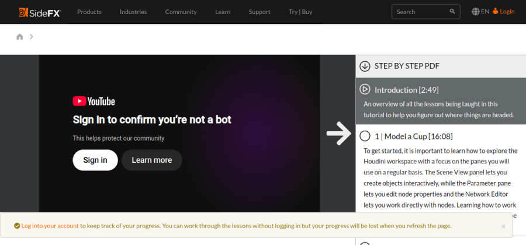Click the globe language icon
The image size is (526, 245).
coord(475,12)
